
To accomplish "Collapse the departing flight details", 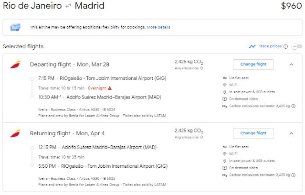I will 292,65.
